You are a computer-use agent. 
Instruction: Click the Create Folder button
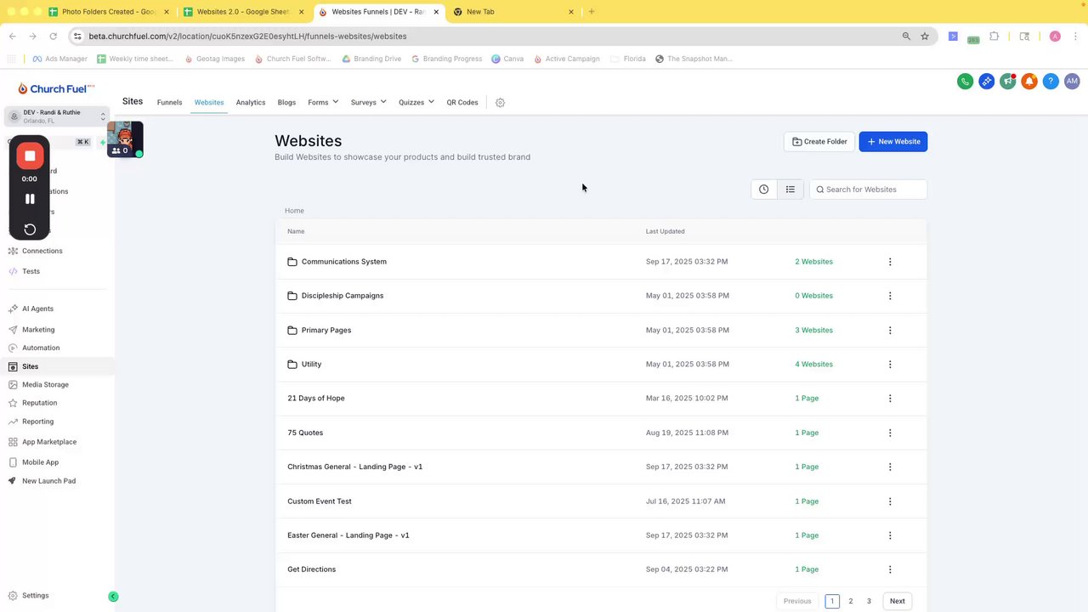click(x=819, y=142)
